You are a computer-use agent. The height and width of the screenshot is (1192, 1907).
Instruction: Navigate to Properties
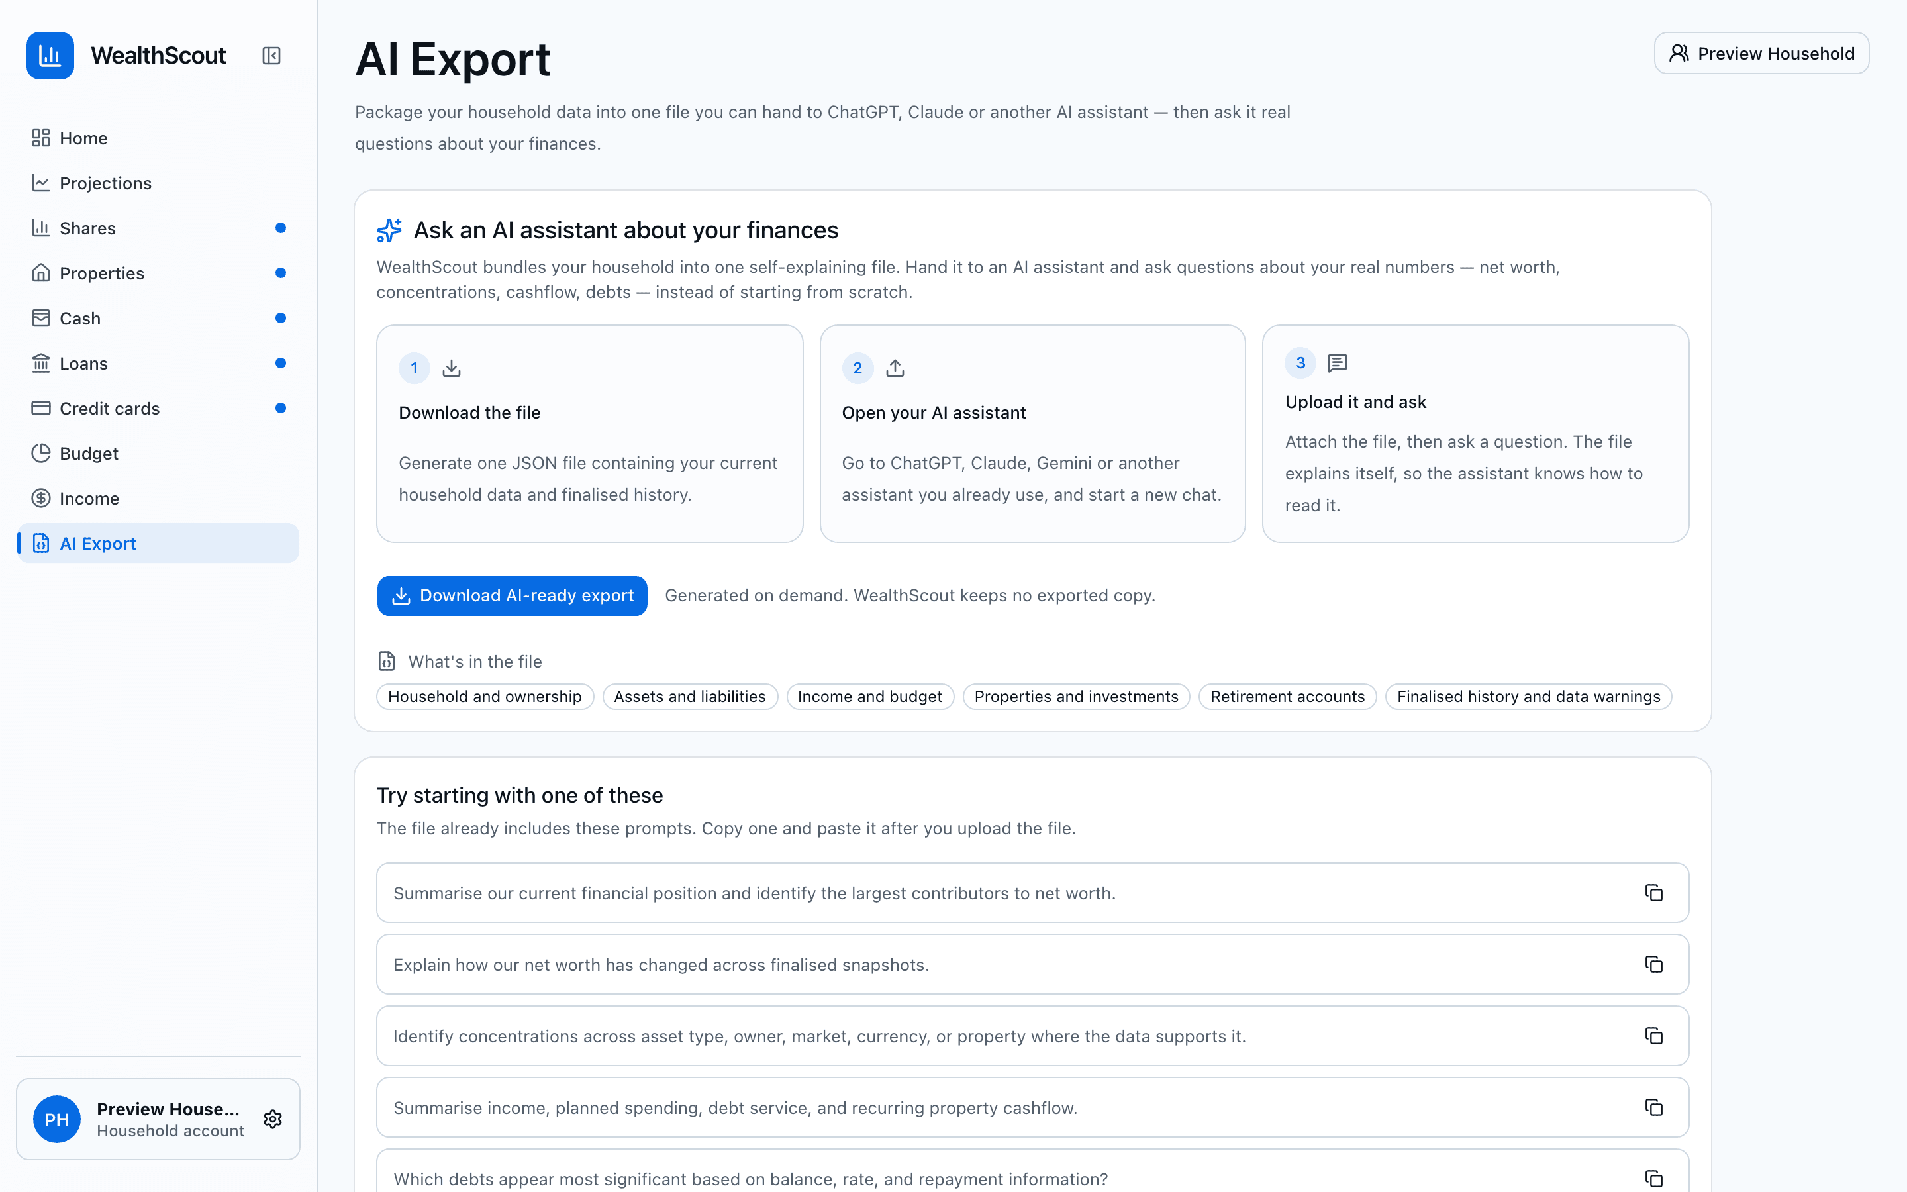click(x=158, y=273)
